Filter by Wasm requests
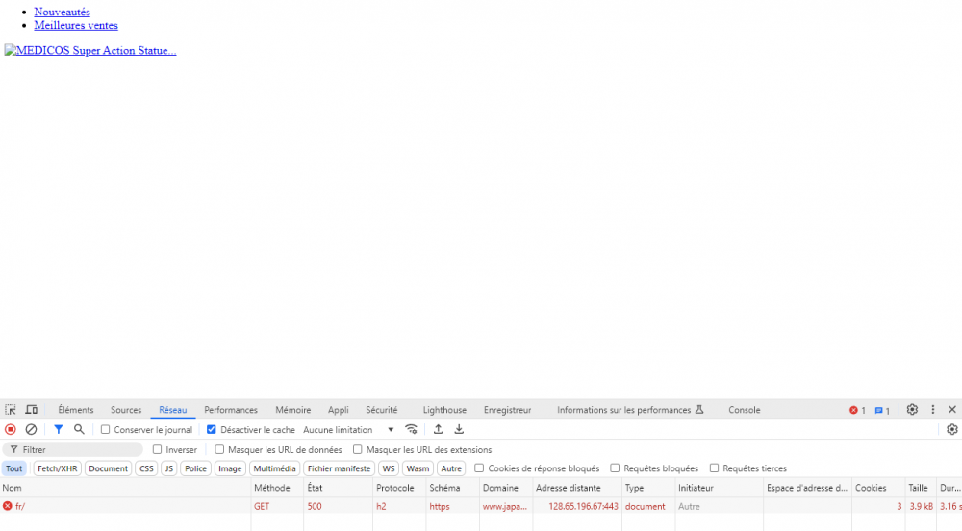Viewport: 962px width, 531px height. pos(418,468)
